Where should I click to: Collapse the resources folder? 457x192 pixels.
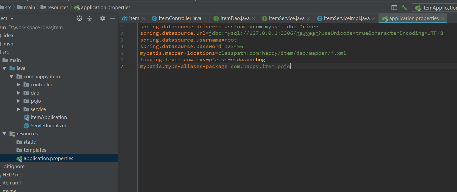point(4,134)
